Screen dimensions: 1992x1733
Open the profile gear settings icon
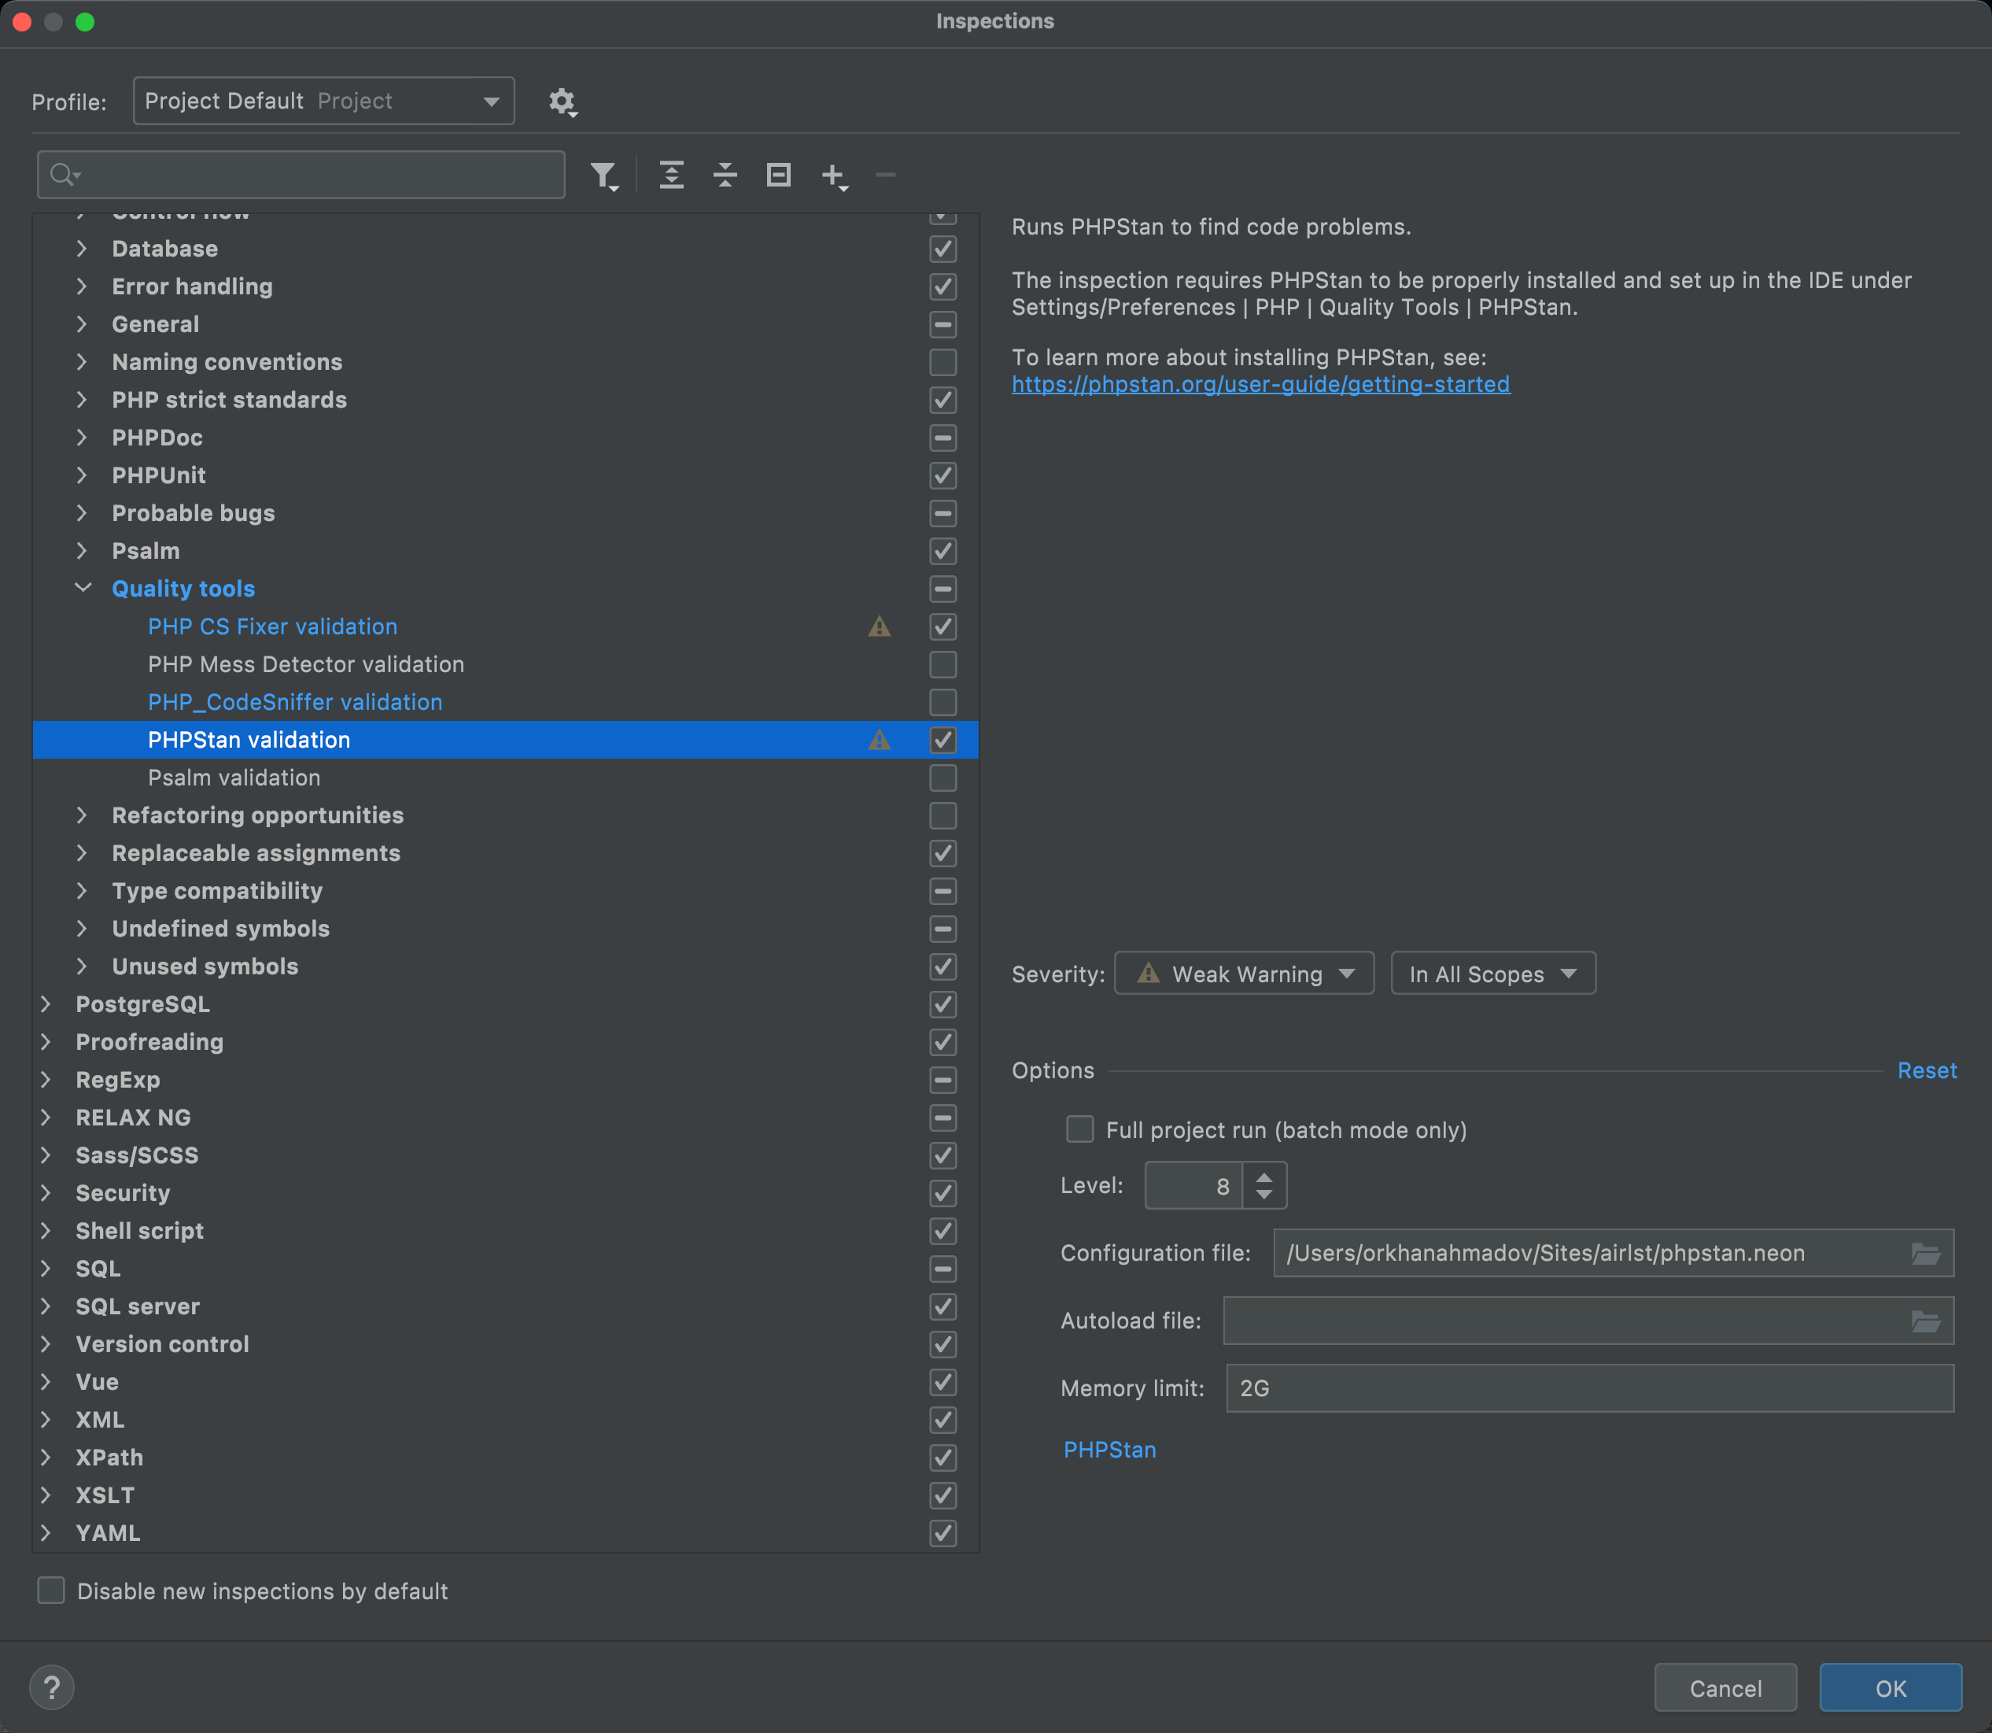[x=563, y=102]
